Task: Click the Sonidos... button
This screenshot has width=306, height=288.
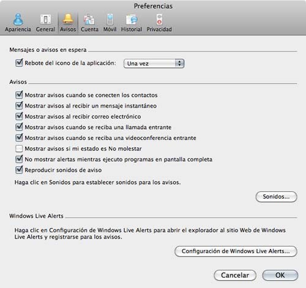Action: 276,197
